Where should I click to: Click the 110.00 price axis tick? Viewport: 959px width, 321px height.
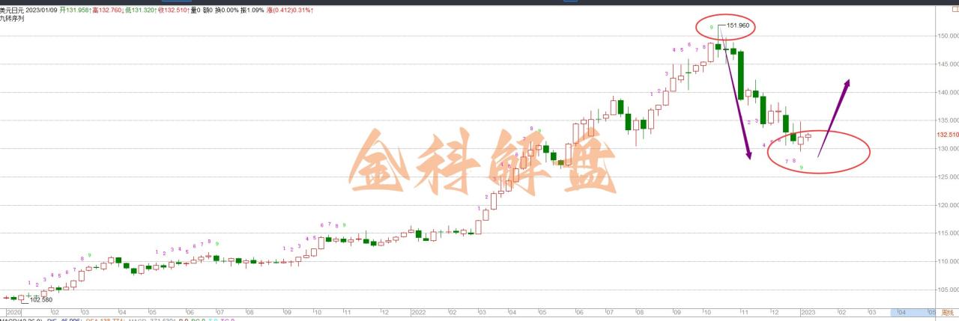[947, 261]
